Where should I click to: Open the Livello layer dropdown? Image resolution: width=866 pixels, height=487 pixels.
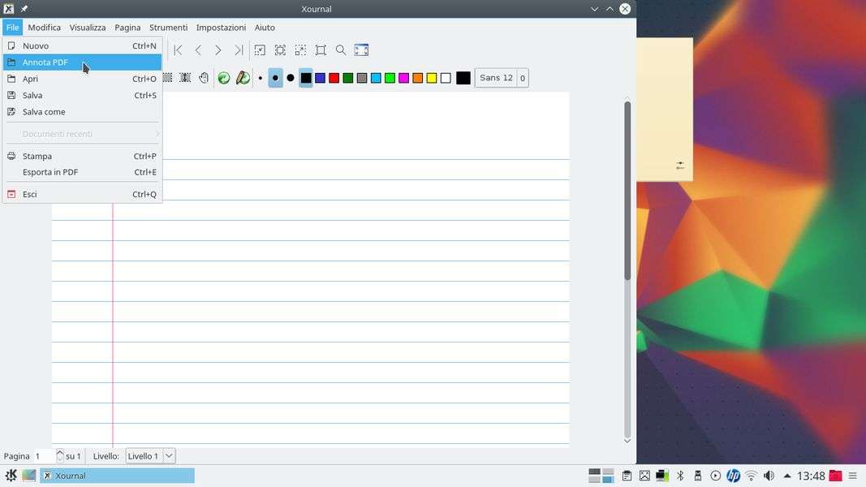tap(150, 456)
